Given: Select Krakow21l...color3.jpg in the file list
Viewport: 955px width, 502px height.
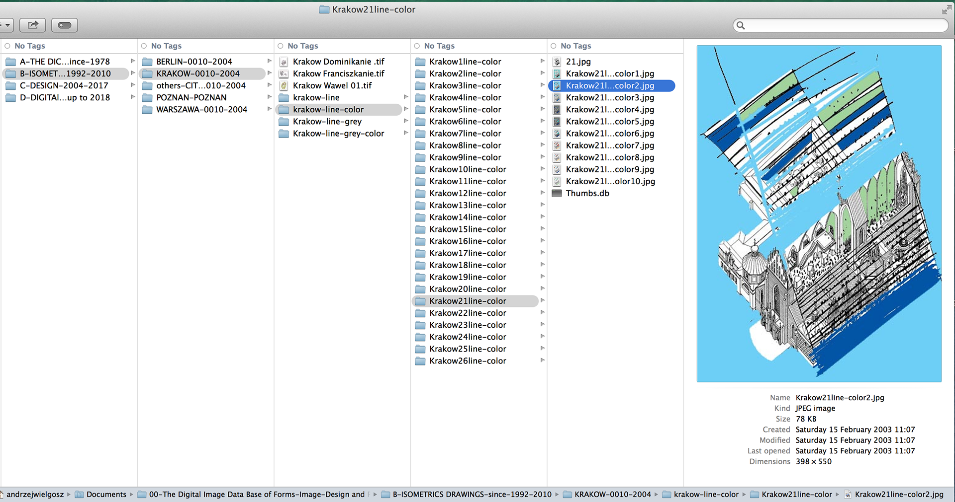Looking at the screenshot, I should [x=611, y=97].
